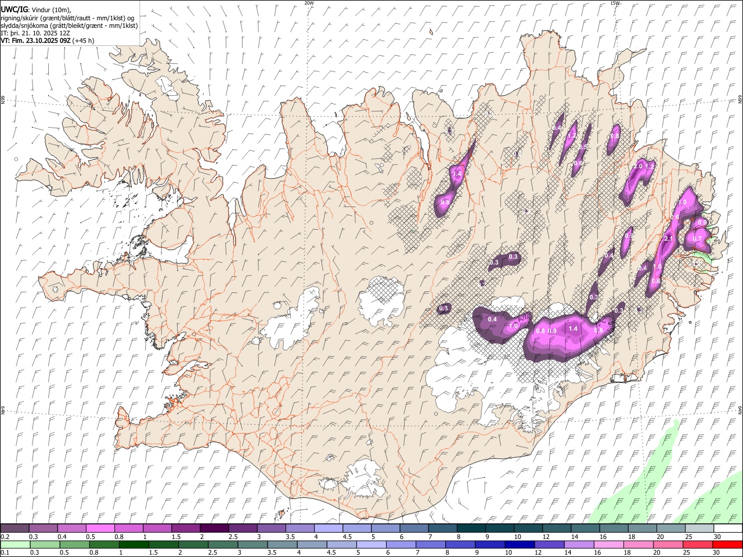Select the snow scale swatch starting at 10
This screenshot has width=743, height=557.
click(528, 529)
